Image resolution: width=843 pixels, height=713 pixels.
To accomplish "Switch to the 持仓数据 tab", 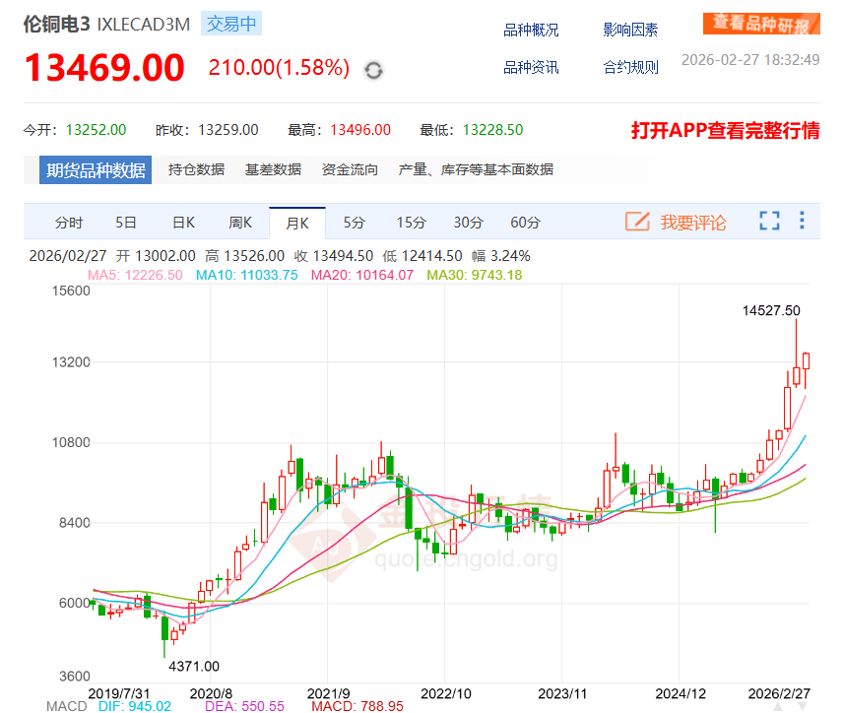I will coord(195,168).
